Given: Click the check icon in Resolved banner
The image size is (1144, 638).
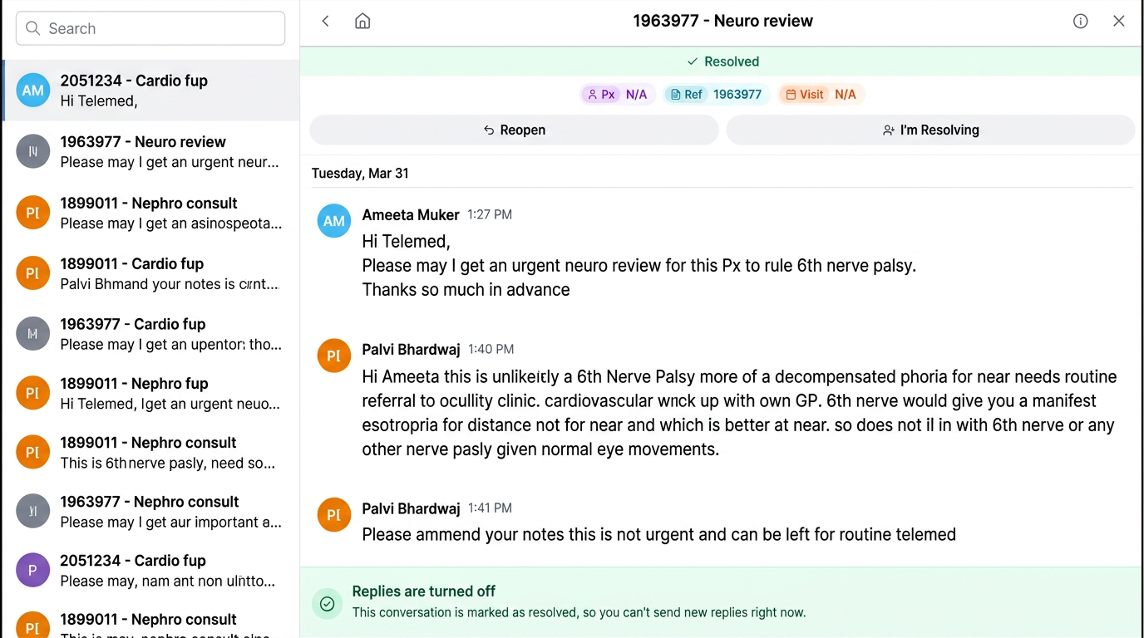Looking at the screenshot, I should click(693, 61).
